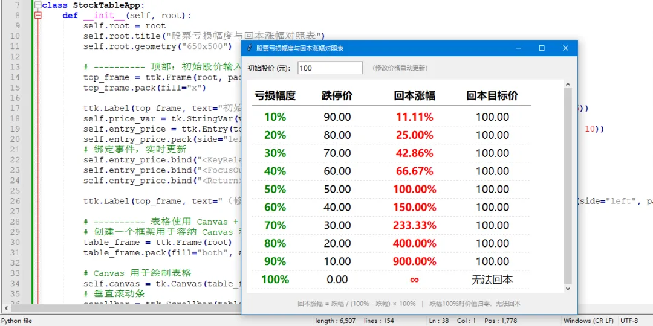The height and width of the screenshot is (326, 653).
Task: Click the table_frame = ttk.Frame(root) code line
Action: coord(157,243)
